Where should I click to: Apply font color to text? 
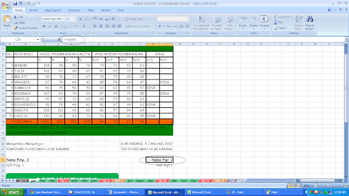point(83,26)
